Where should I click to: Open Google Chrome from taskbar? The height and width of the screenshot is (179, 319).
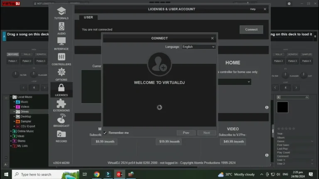click(97, 174)
